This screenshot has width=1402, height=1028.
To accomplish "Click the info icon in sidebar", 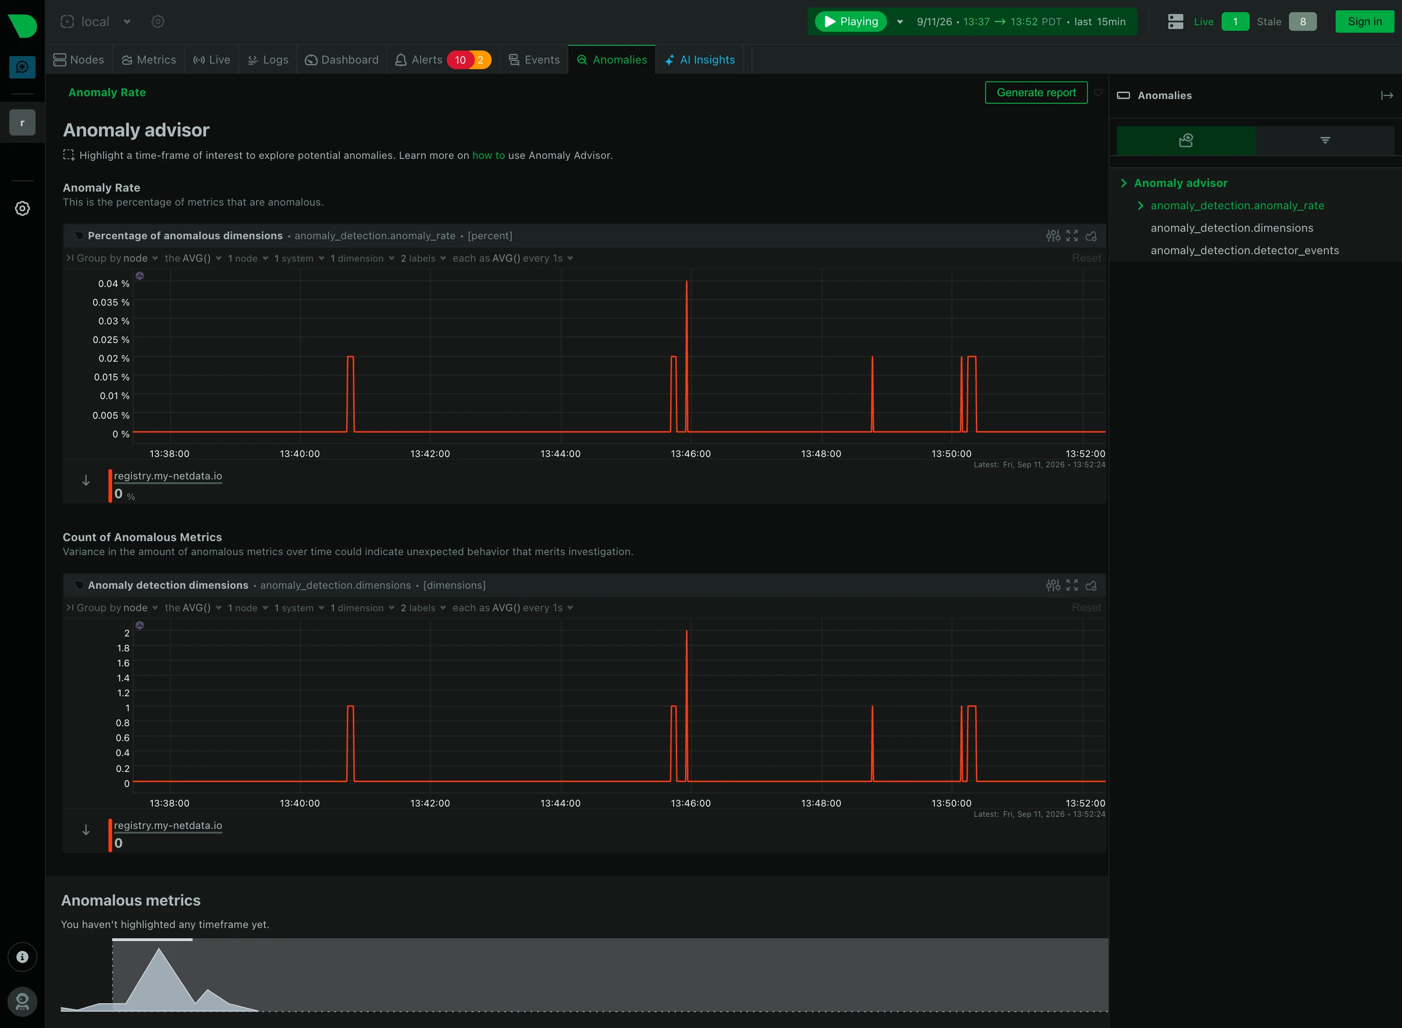I will 22,957.
